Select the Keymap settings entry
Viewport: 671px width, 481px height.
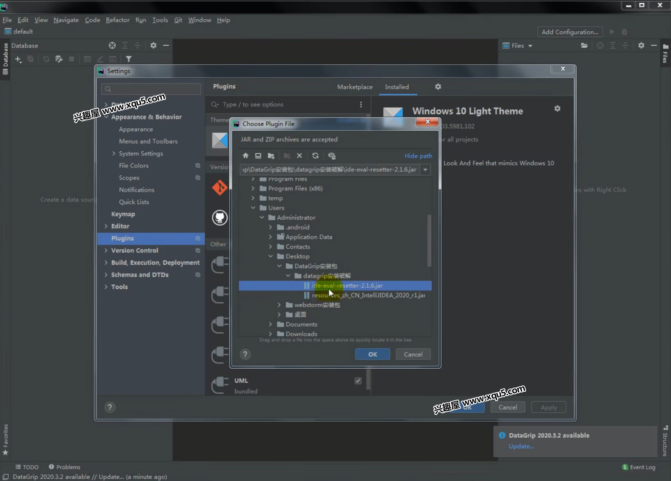coord(123,214)
